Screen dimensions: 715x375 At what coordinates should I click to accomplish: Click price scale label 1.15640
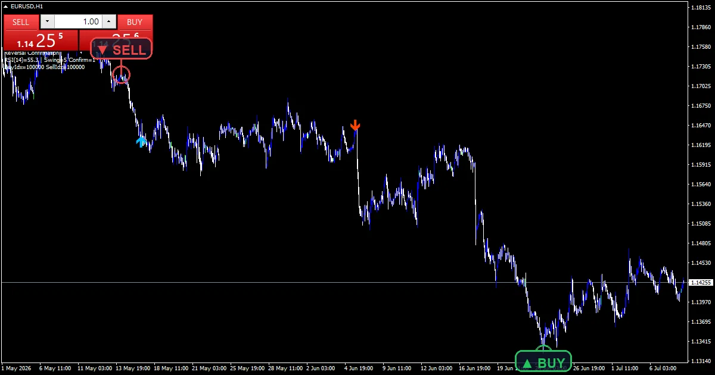tap(701, 185)
